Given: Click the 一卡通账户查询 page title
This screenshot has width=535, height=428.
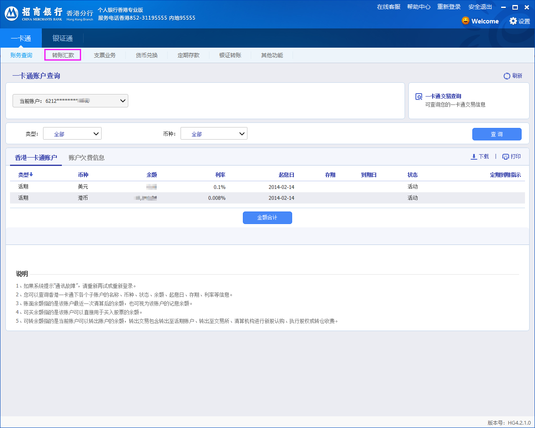Looking at the screenshot, I should [x=36, y=76].
